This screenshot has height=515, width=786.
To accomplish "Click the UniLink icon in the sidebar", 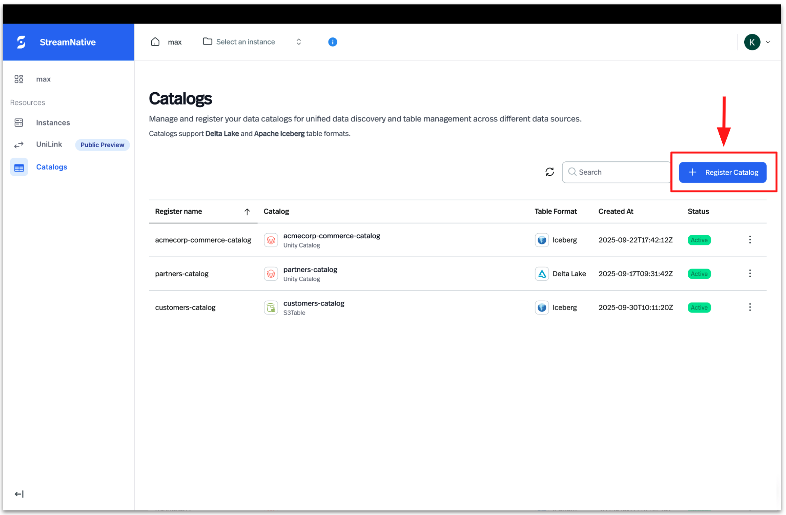I will [19, 145].
